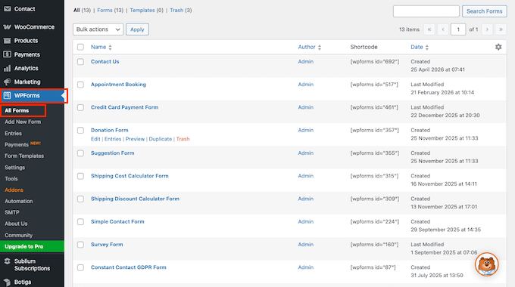
Task: Click the WooCommerce logo icon
Action: [x=8, y=27]
